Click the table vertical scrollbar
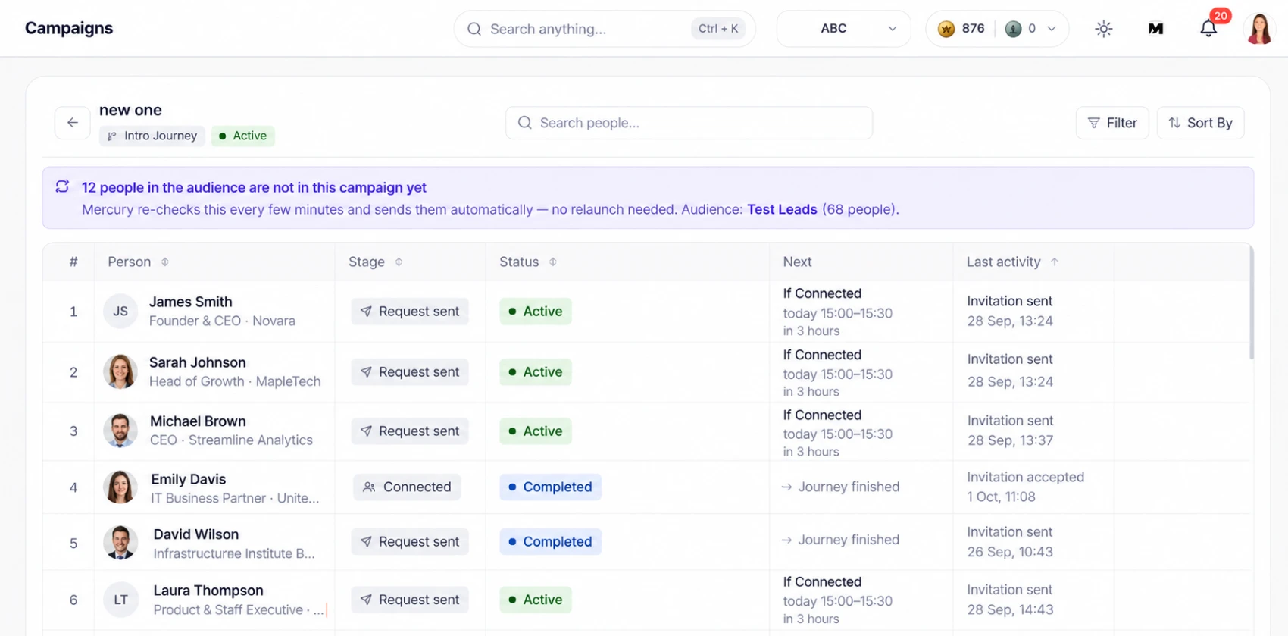Viewport: 1288px width, 636px height. [x=1251, y=302]
